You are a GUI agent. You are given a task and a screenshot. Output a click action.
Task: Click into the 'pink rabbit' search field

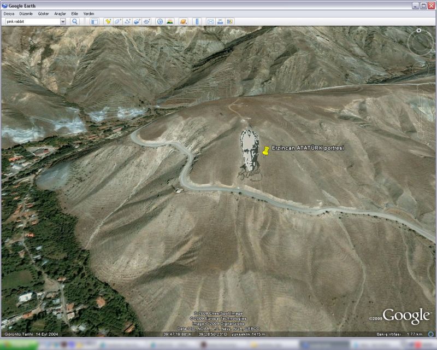click(33, 21)
